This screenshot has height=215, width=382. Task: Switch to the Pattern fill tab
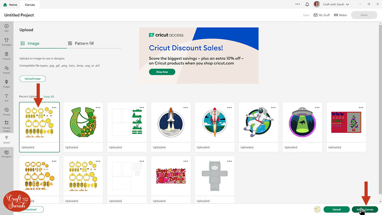coord(81,43)
